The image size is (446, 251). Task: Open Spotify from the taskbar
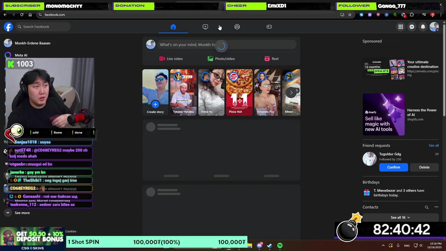[x=280, y=245]
